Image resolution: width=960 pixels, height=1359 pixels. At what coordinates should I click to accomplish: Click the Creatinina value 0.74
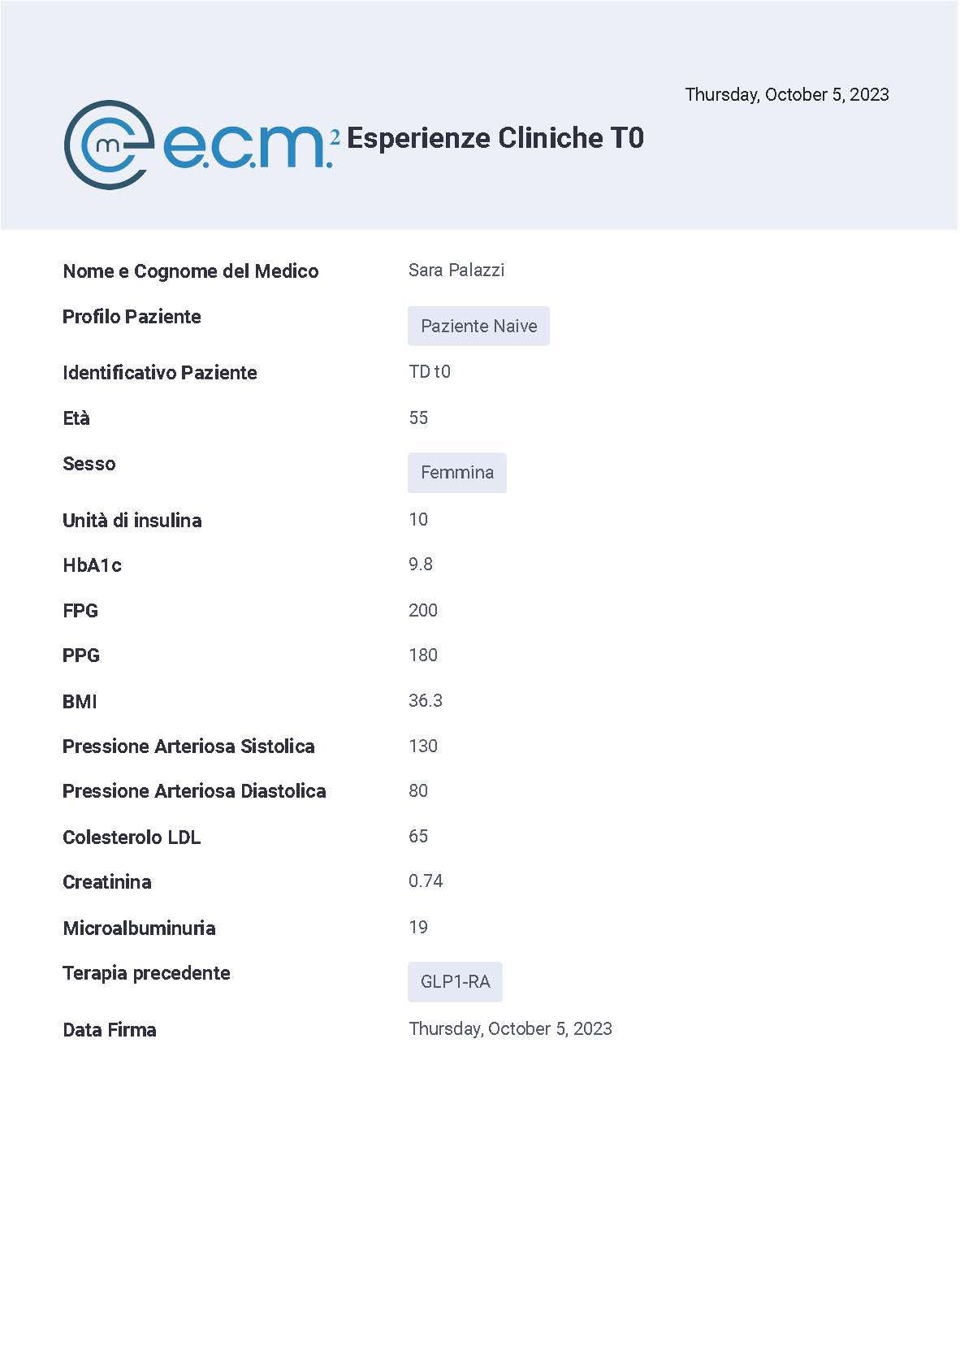426,881
